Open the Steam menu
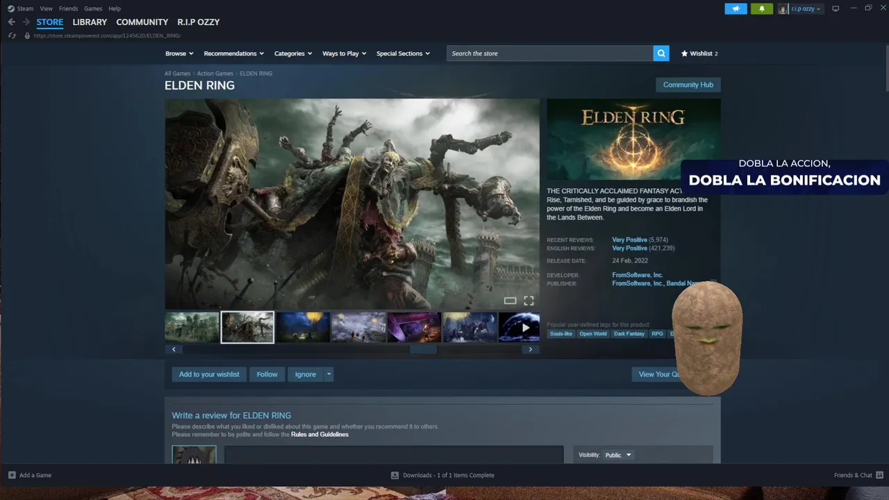The image size is (889, 500). pos(25,8)
